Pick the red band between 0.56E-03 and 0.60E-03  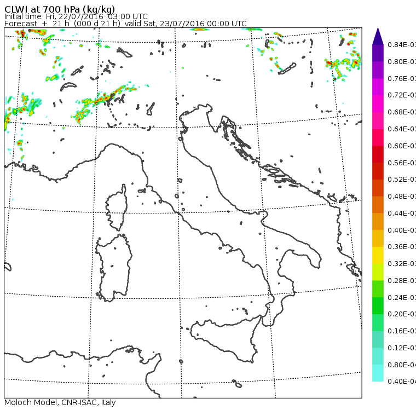click(378, 154)
